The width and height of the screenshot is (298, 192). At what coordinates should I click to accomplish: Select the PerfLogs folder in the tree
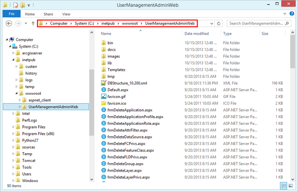pos(29,120)
